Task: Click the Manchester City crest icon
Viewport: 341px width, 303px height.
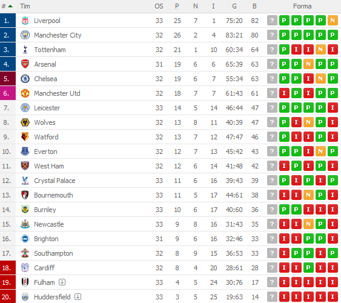Action: coord(25,35)
